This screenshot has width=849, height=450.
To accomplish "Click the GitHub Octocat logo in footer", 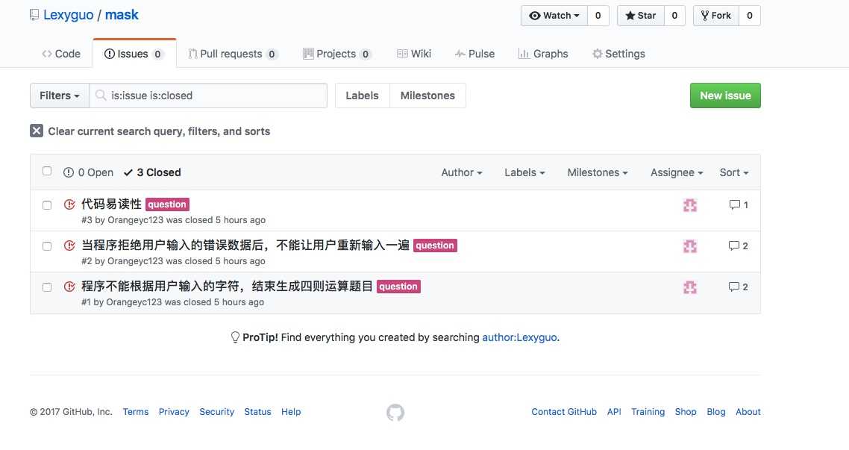I will (x=395, y=412).
